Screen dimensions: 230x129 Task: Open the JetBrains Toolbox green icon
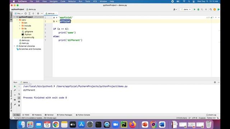(218, 9)
